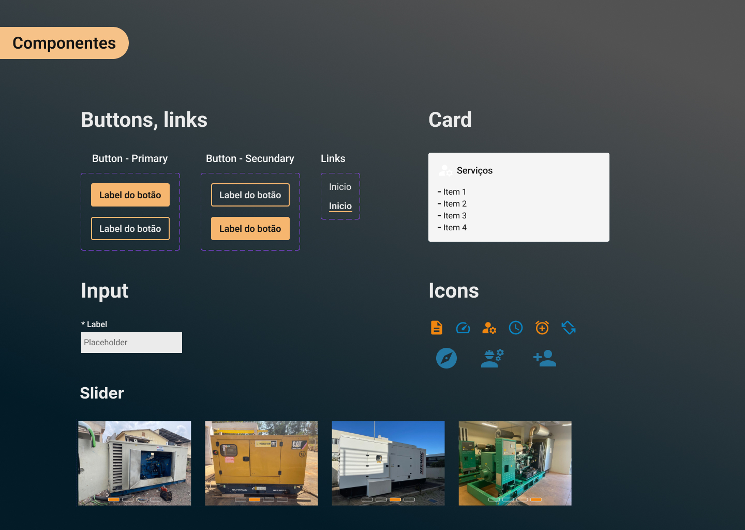Click the Placeholder input field

click(x=131, y=343)
